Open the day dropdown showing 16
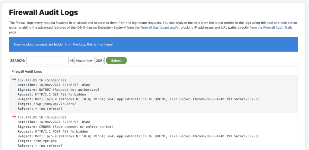This screenshot has width=309, height=150. tap(72, 61)
